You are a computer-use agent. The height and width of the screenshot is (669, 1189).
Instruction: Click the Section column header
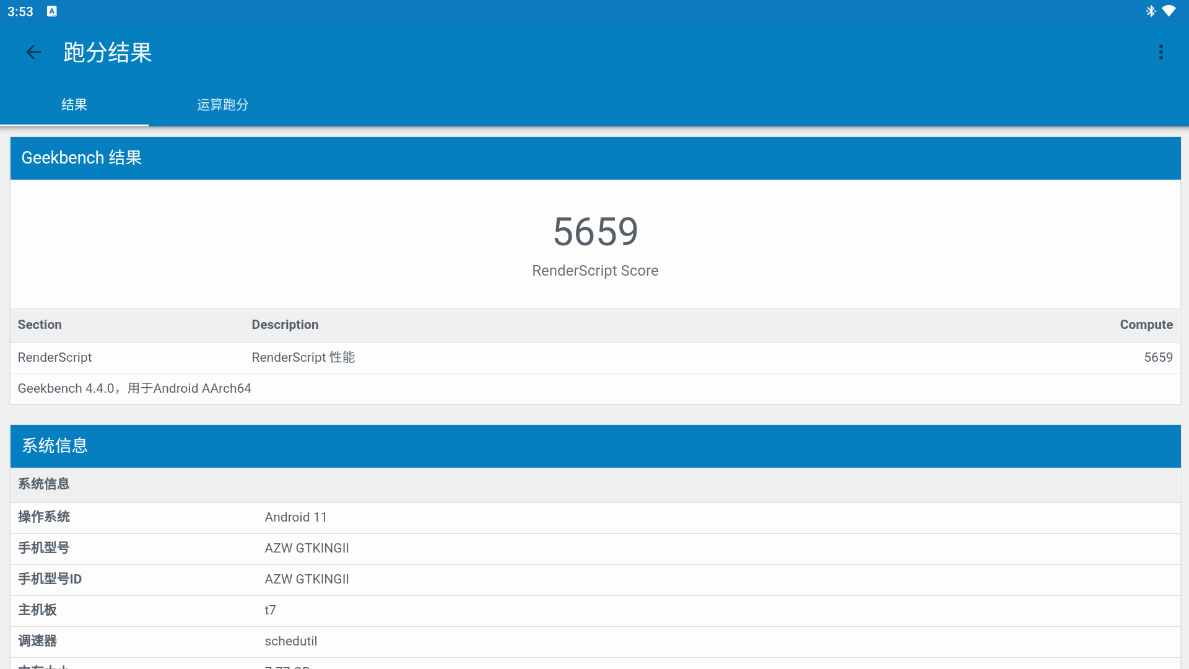(x=40, y=325)
